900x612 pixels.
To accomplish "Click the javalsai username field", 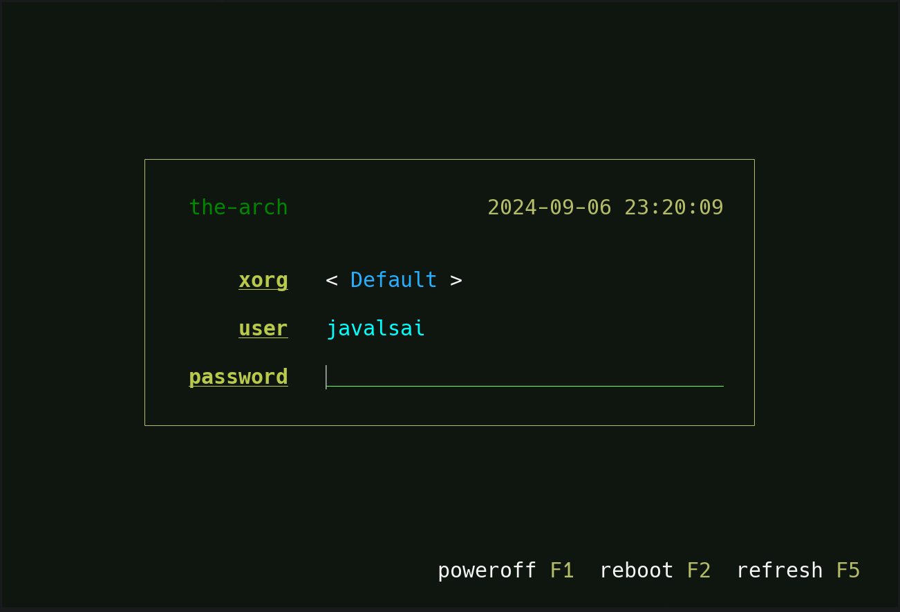I will (375, 328).
